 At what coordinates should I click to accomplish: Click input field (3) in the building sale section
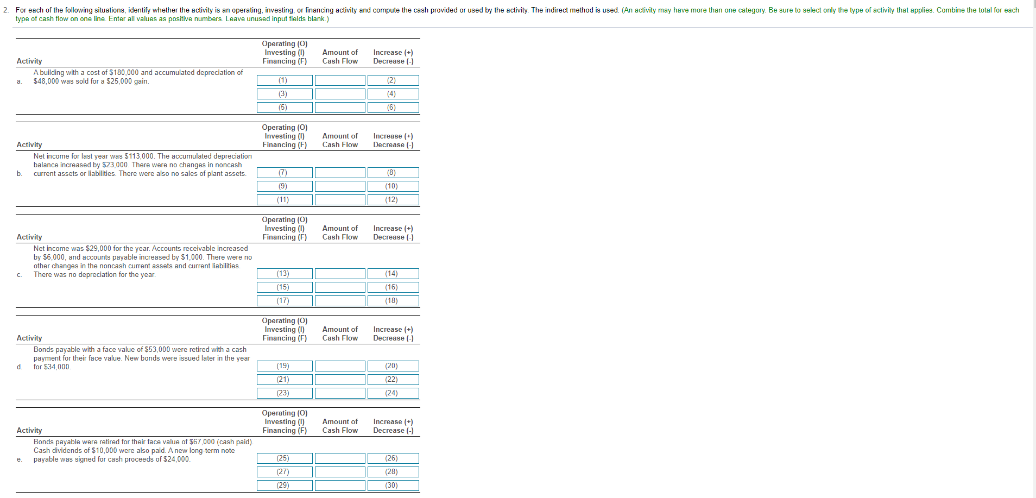coord(284,93)
